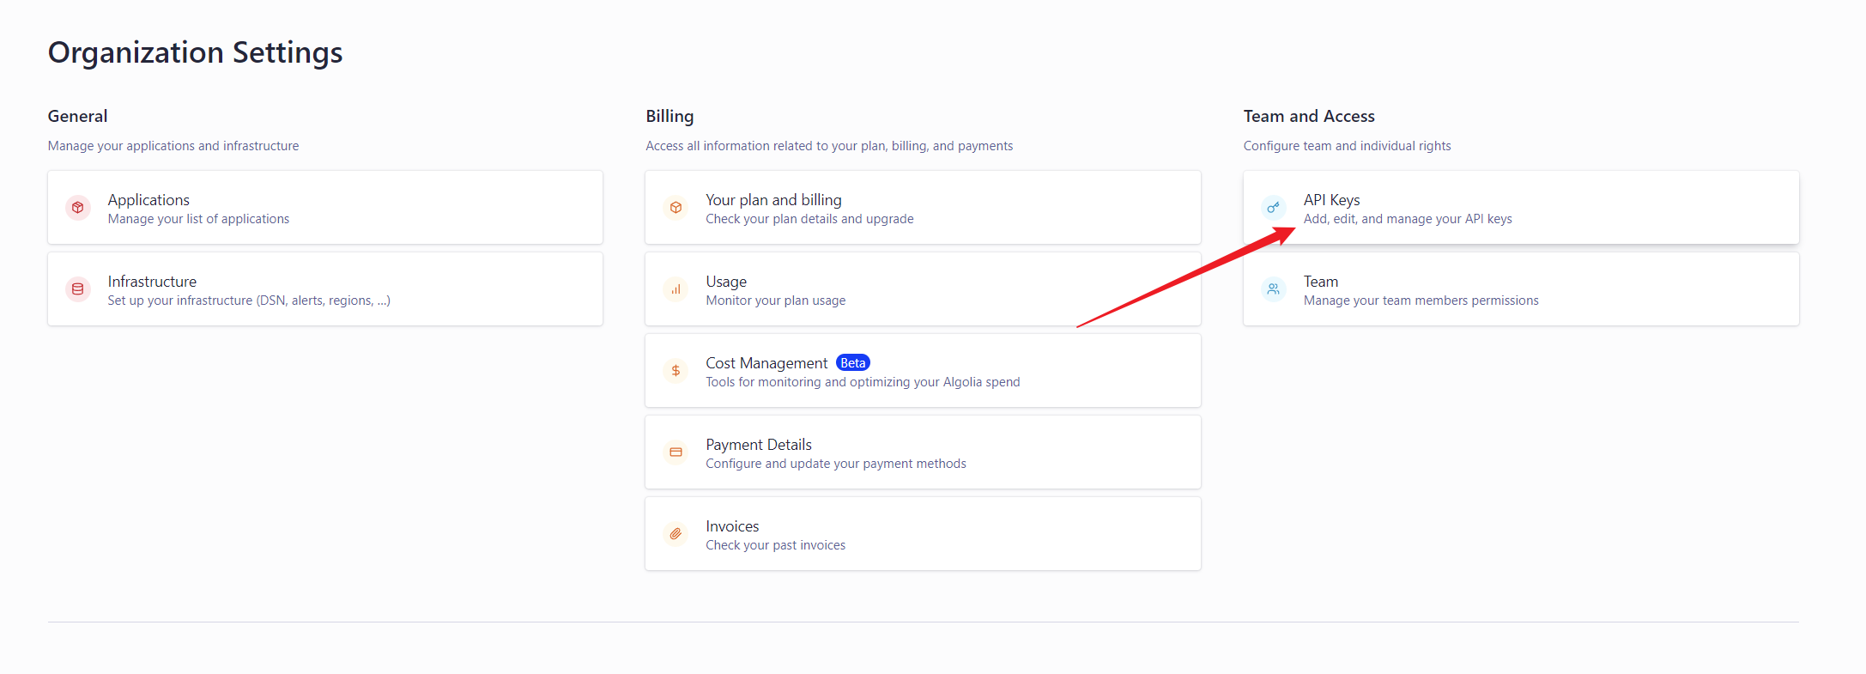This screenshot has height=674, width=1866.
Task: Open the Infrastructure title link
Action: [152, 282]
